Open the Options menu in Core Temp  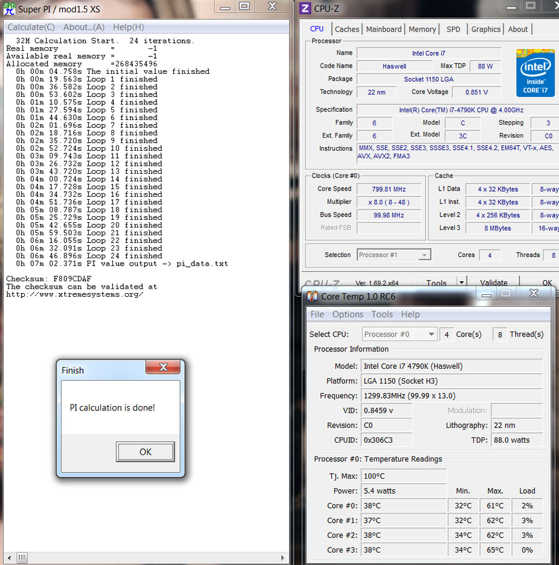coord(348,314)
